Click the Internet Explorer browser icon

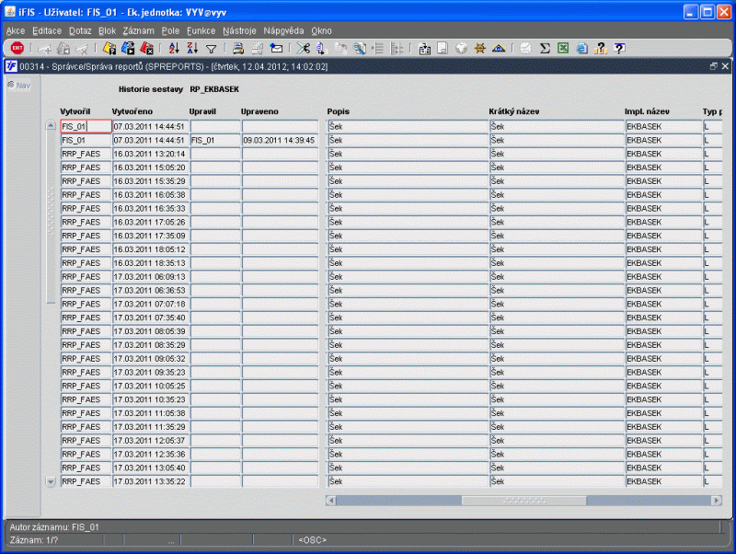(x=582, y=48)
